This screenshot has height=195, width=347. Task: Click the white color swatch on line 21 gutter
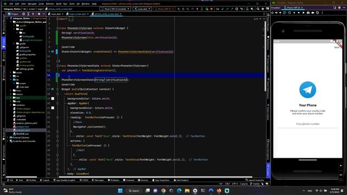(x=53, y=108)
